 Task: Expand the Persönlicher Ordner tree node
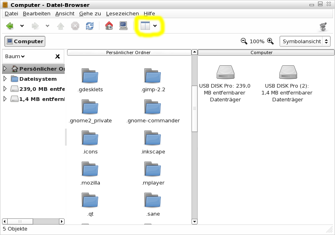pos(5,69)
